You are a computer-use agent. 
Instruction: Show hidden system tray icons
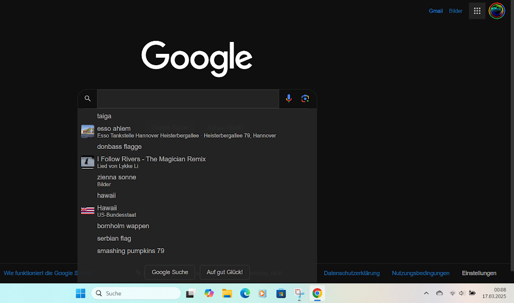click(426, 293)
